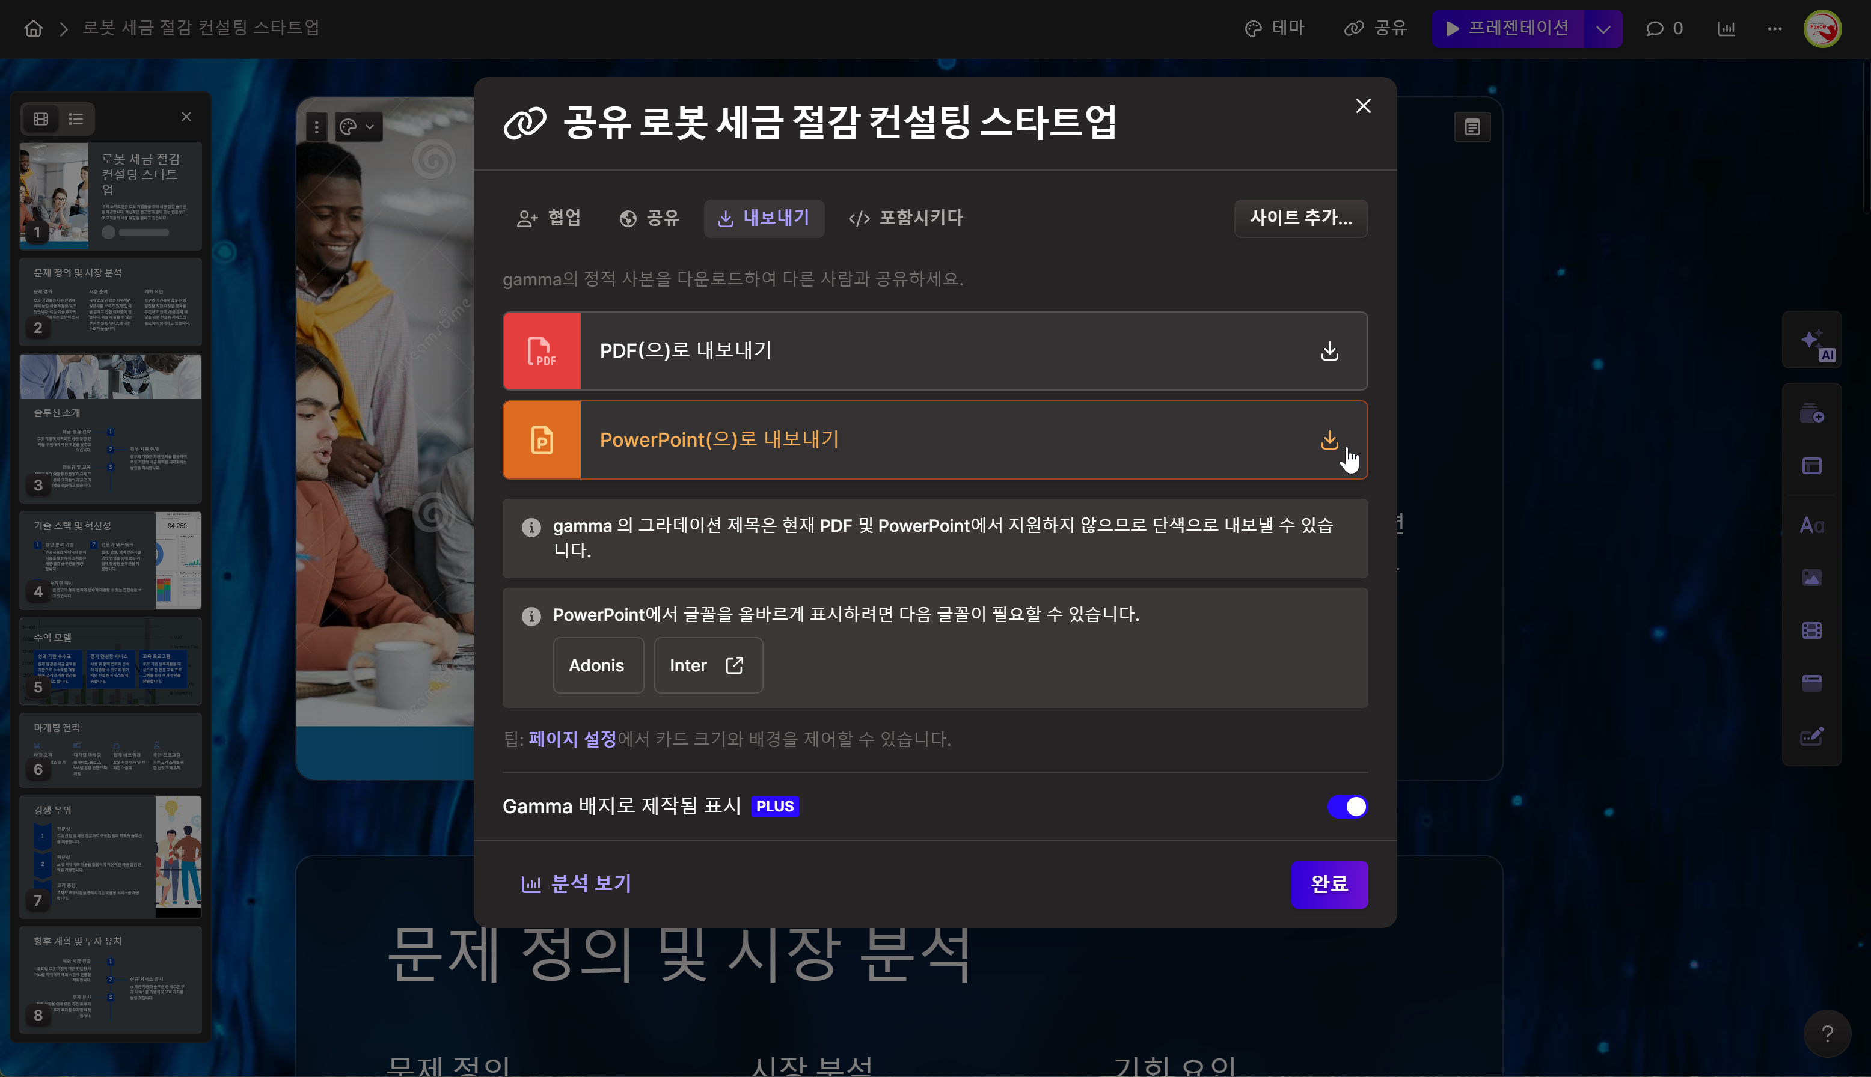Expand the 프레젠테이션 dropdown arrow
Viewport: 1871px width, 1077px height.
(x=1602, y=29)
